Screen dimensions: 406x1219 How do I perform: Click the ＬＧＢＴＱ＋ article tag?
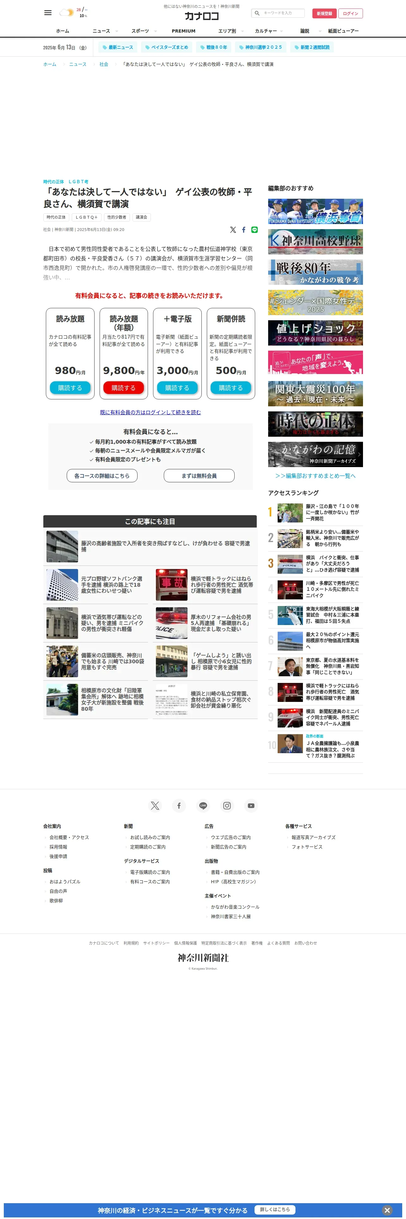click(x=87, y=217)
